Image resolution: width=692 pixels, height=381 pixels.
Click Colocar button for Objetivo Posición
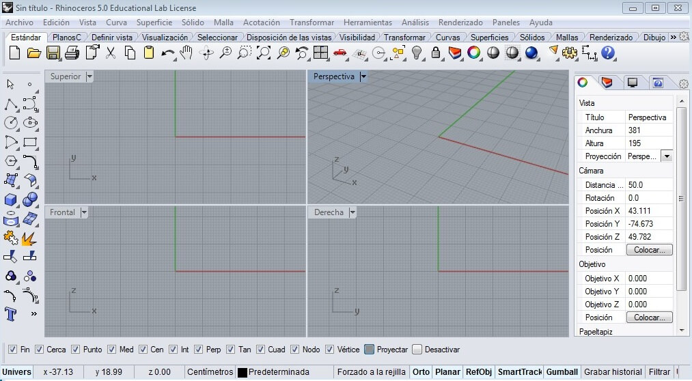click(x=649, y=317)
